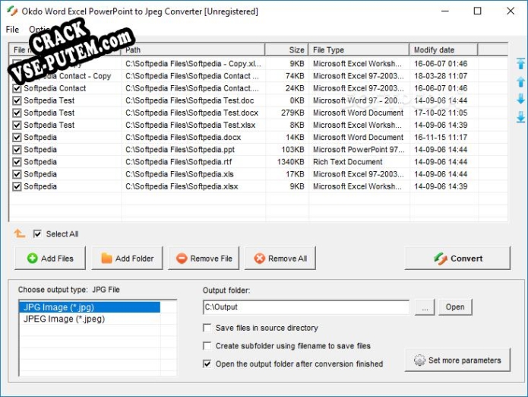Image resolution: width=528 pixels, height=397 pixels.
Task: Select path C:\Softpedia Files\Softpedia.xlsx
Action: tap(182, 186)
